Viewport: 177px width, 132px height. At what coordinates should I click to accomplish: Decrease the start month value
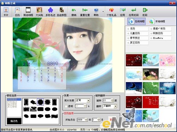coord(99,121)
